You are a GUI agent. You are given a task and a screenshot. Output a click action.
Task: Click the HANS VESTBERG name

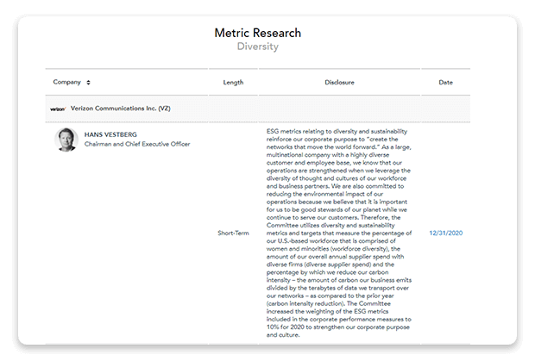110,134
